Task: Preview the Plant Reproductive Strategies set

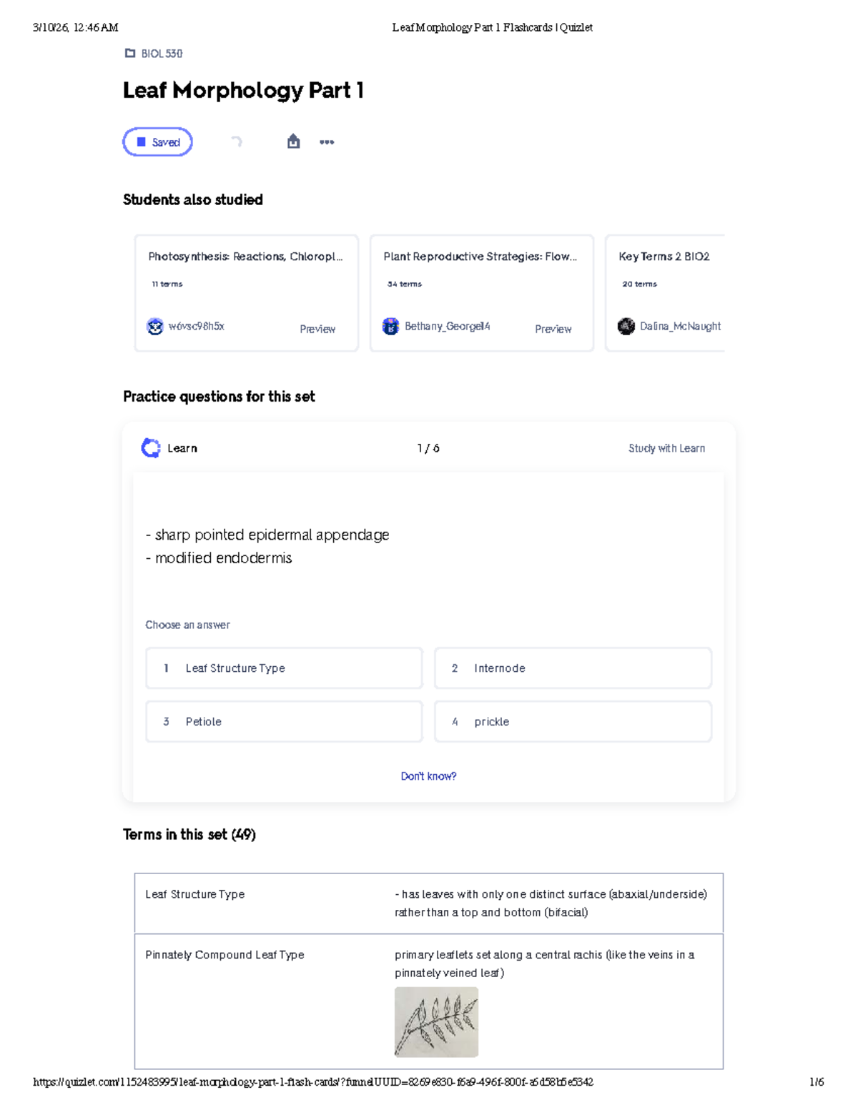Action: tap(553, 329)
